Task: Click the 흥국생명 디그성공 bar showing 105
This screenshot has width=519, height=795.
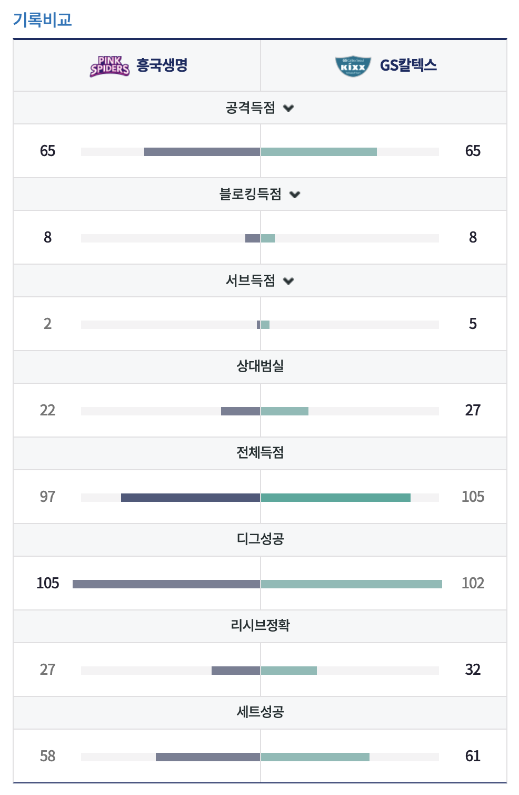Action: coord(166,584)
